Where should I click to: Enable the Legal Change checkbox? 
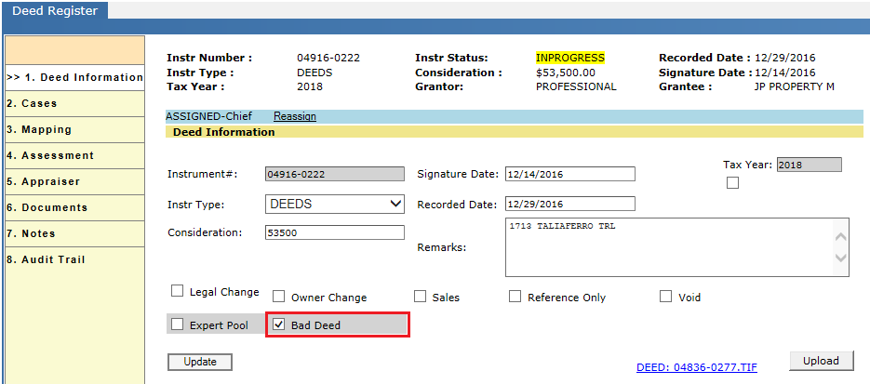[177, 291]
